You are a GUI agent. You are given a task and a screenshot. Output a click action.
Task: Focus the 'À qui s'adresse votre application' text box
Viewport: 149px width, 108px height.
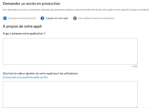(70, 52)
